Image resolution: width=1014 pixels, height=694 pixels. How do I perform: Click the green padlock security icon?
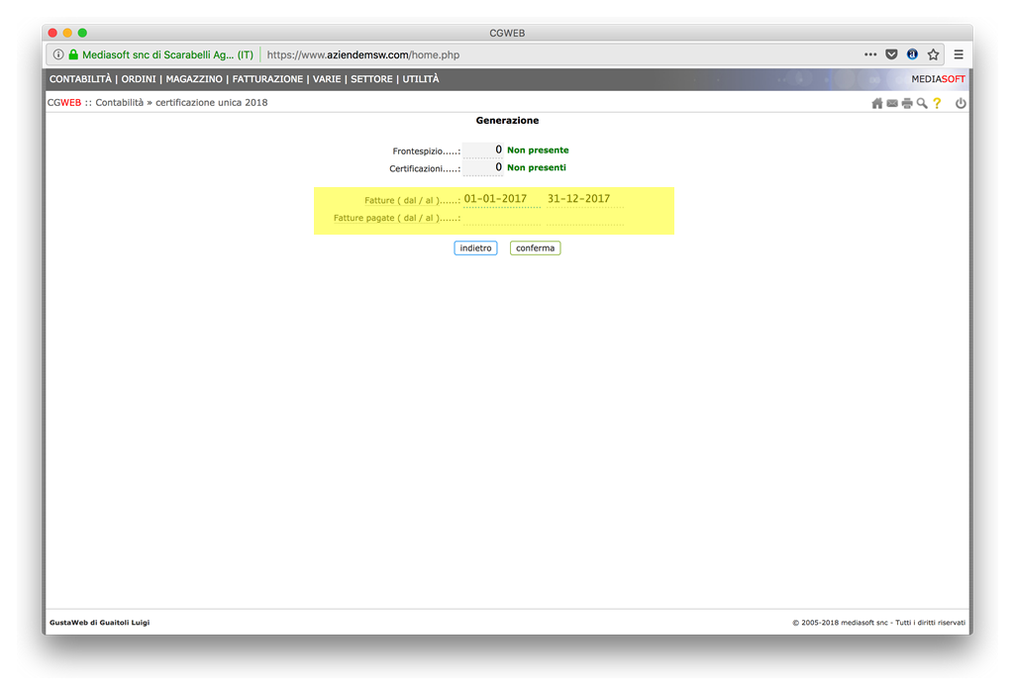coord(73,54)
